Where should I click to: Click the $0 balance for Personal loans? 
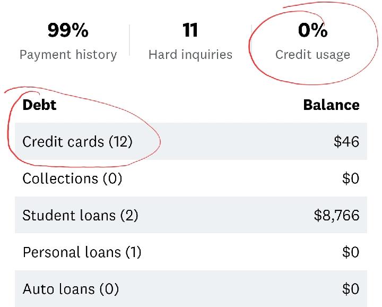[351, 252]
